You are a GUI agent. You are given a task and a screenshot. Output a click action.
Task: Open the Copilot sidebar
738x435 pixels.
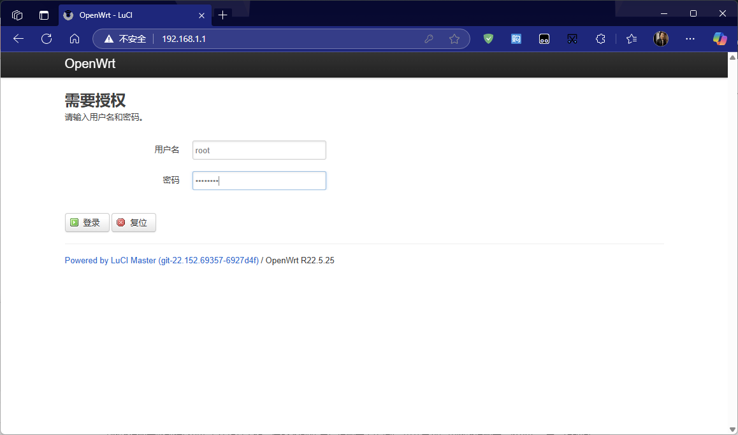pos(720,39)
